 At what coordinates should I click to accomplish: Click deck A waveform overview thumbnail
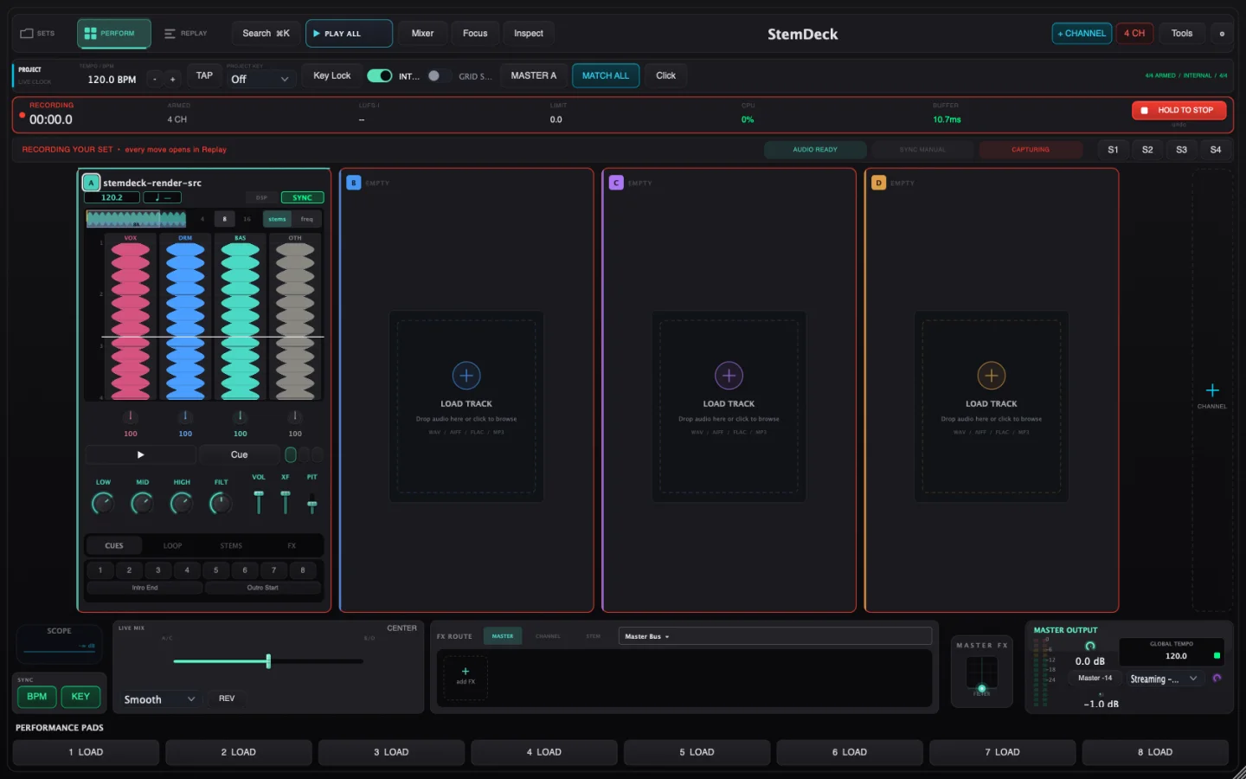click(136, 219)
